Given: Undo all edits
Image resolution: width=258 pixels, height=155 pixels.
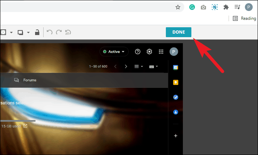Looking at the screenshot, I should [x=68, y=32].
